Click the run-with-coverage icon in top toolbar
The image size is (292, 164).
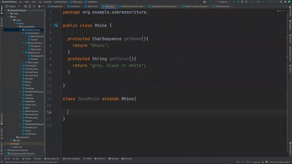click(x=242, y=2)
